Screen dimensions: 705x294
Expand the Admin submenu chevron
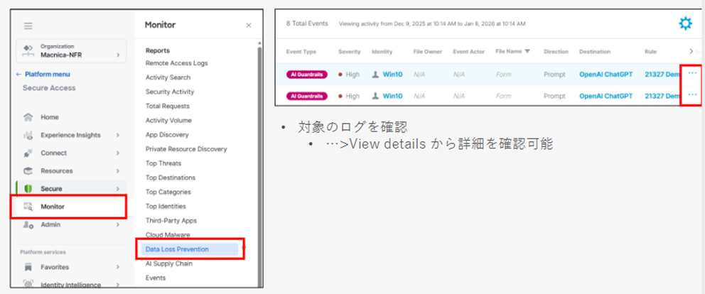117,224
